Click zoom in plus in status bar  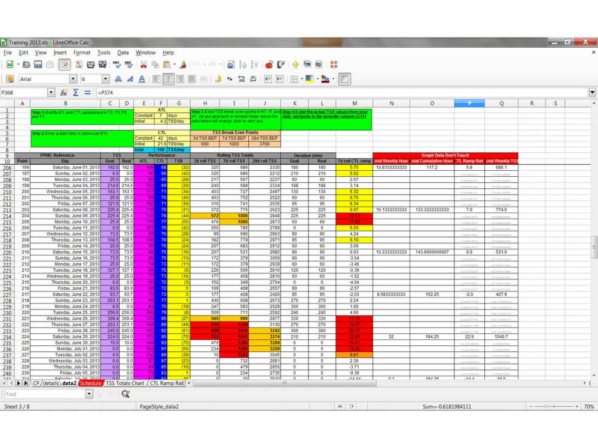[x=577, y=406]
